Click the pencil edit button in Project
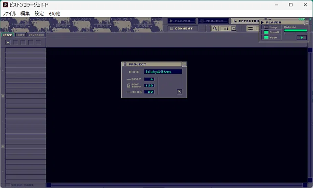The image size is (313, 188). coord(179,92)
